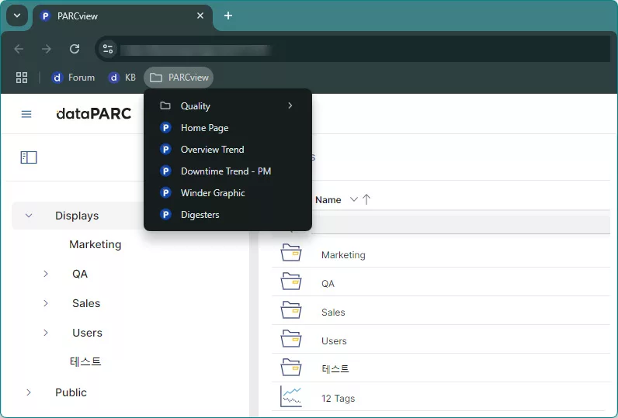Click the Name column header
The image size is (618, 418).
coord(328,200)
